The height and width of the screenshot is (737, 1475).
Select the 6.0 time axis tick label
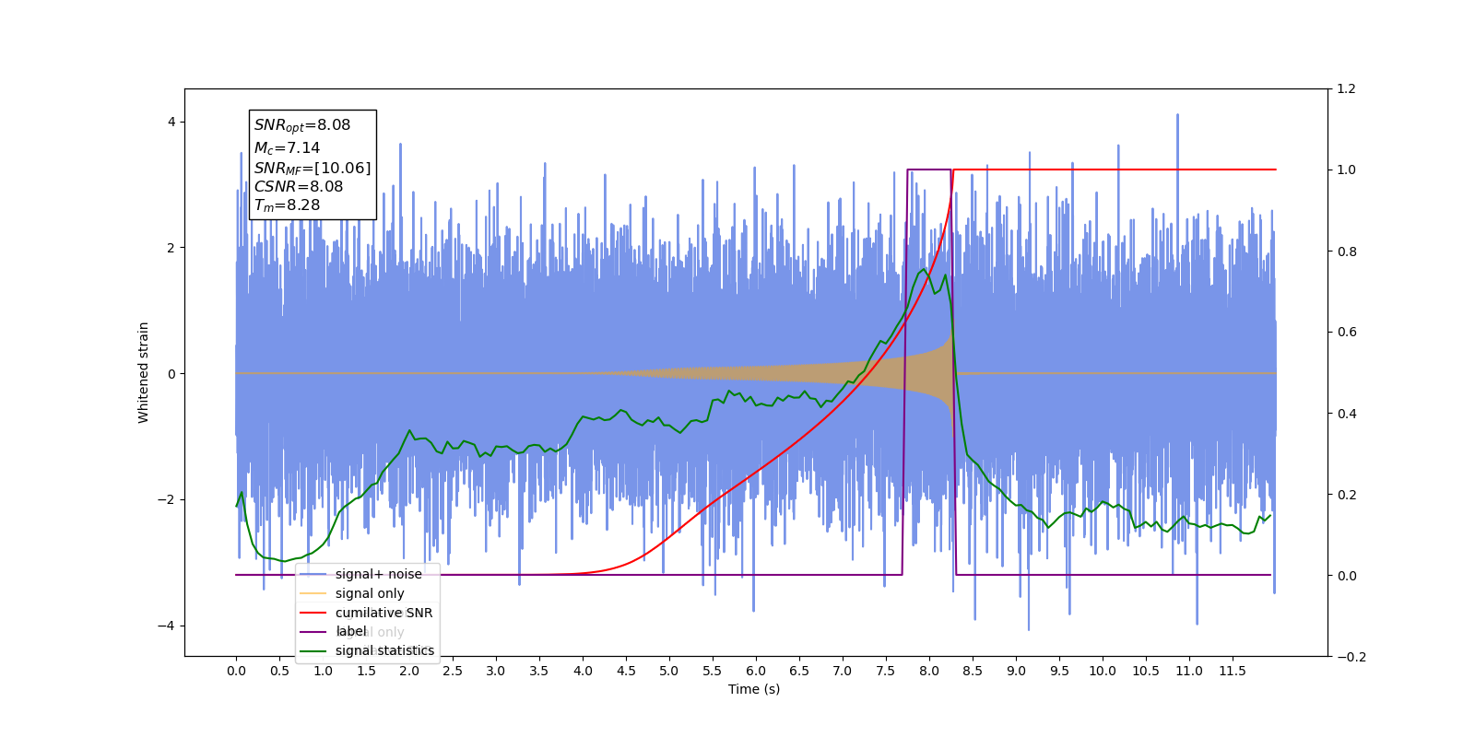point(756,671)
